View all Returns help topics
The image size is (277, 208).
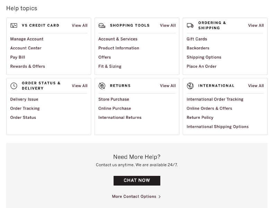(x=168, y=86)
